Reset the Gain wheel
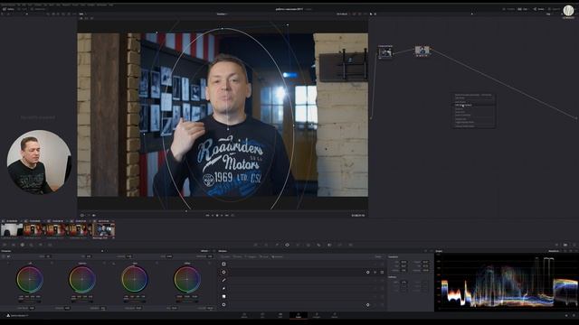579x325 pixels. pos(157,263)
